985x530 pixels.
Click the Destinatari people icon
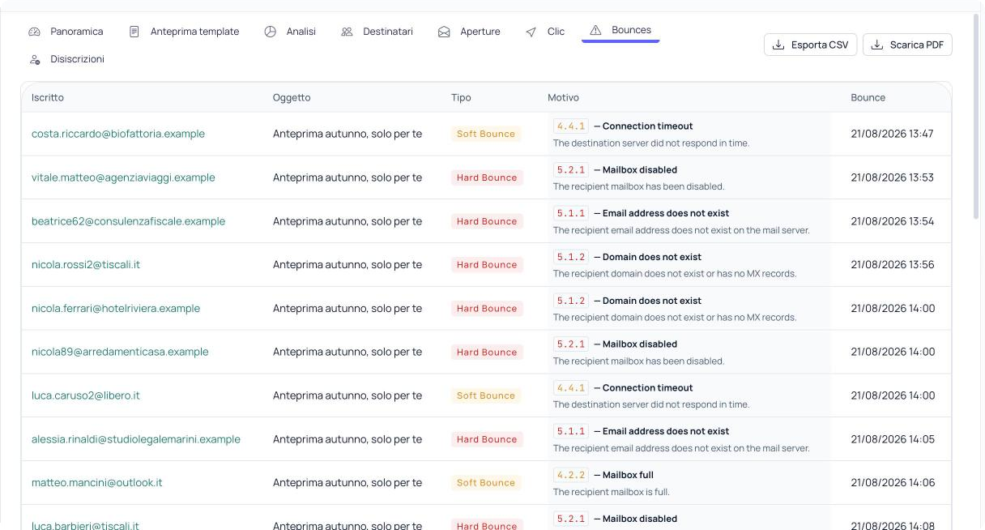click(x=347, y=32)
